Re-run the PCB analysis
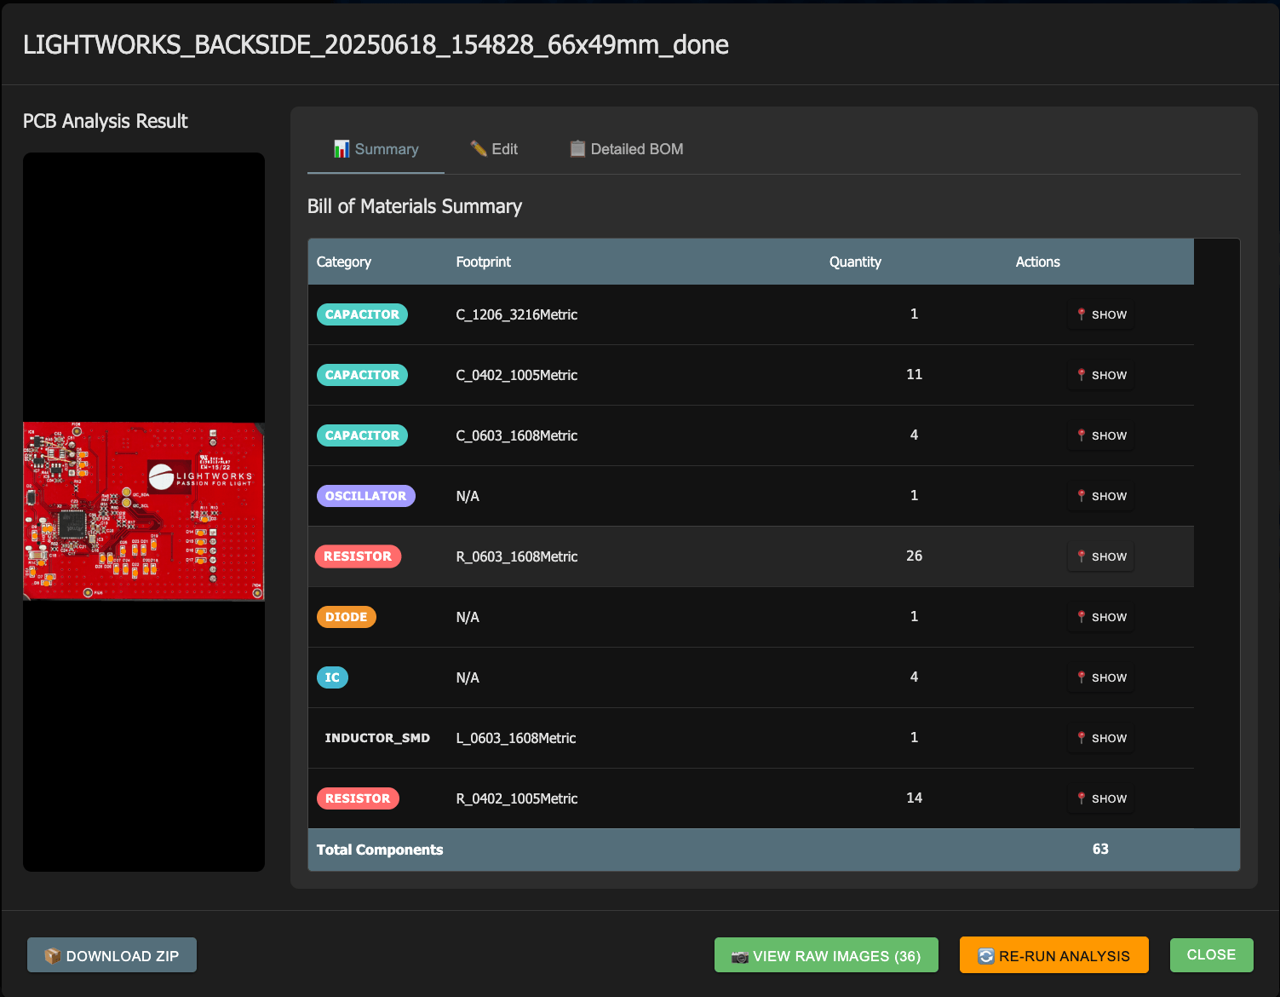Image resolution: width=1280 pixels, height=997 pixels. (1053, 955)
